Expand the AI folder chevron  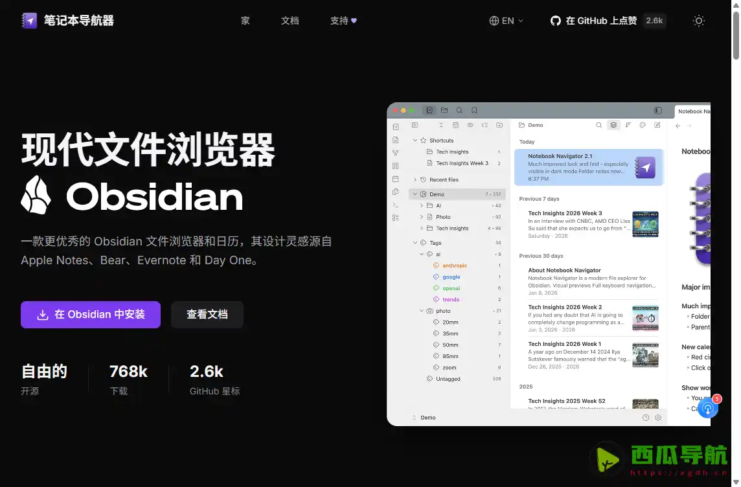tap(422, 205)
